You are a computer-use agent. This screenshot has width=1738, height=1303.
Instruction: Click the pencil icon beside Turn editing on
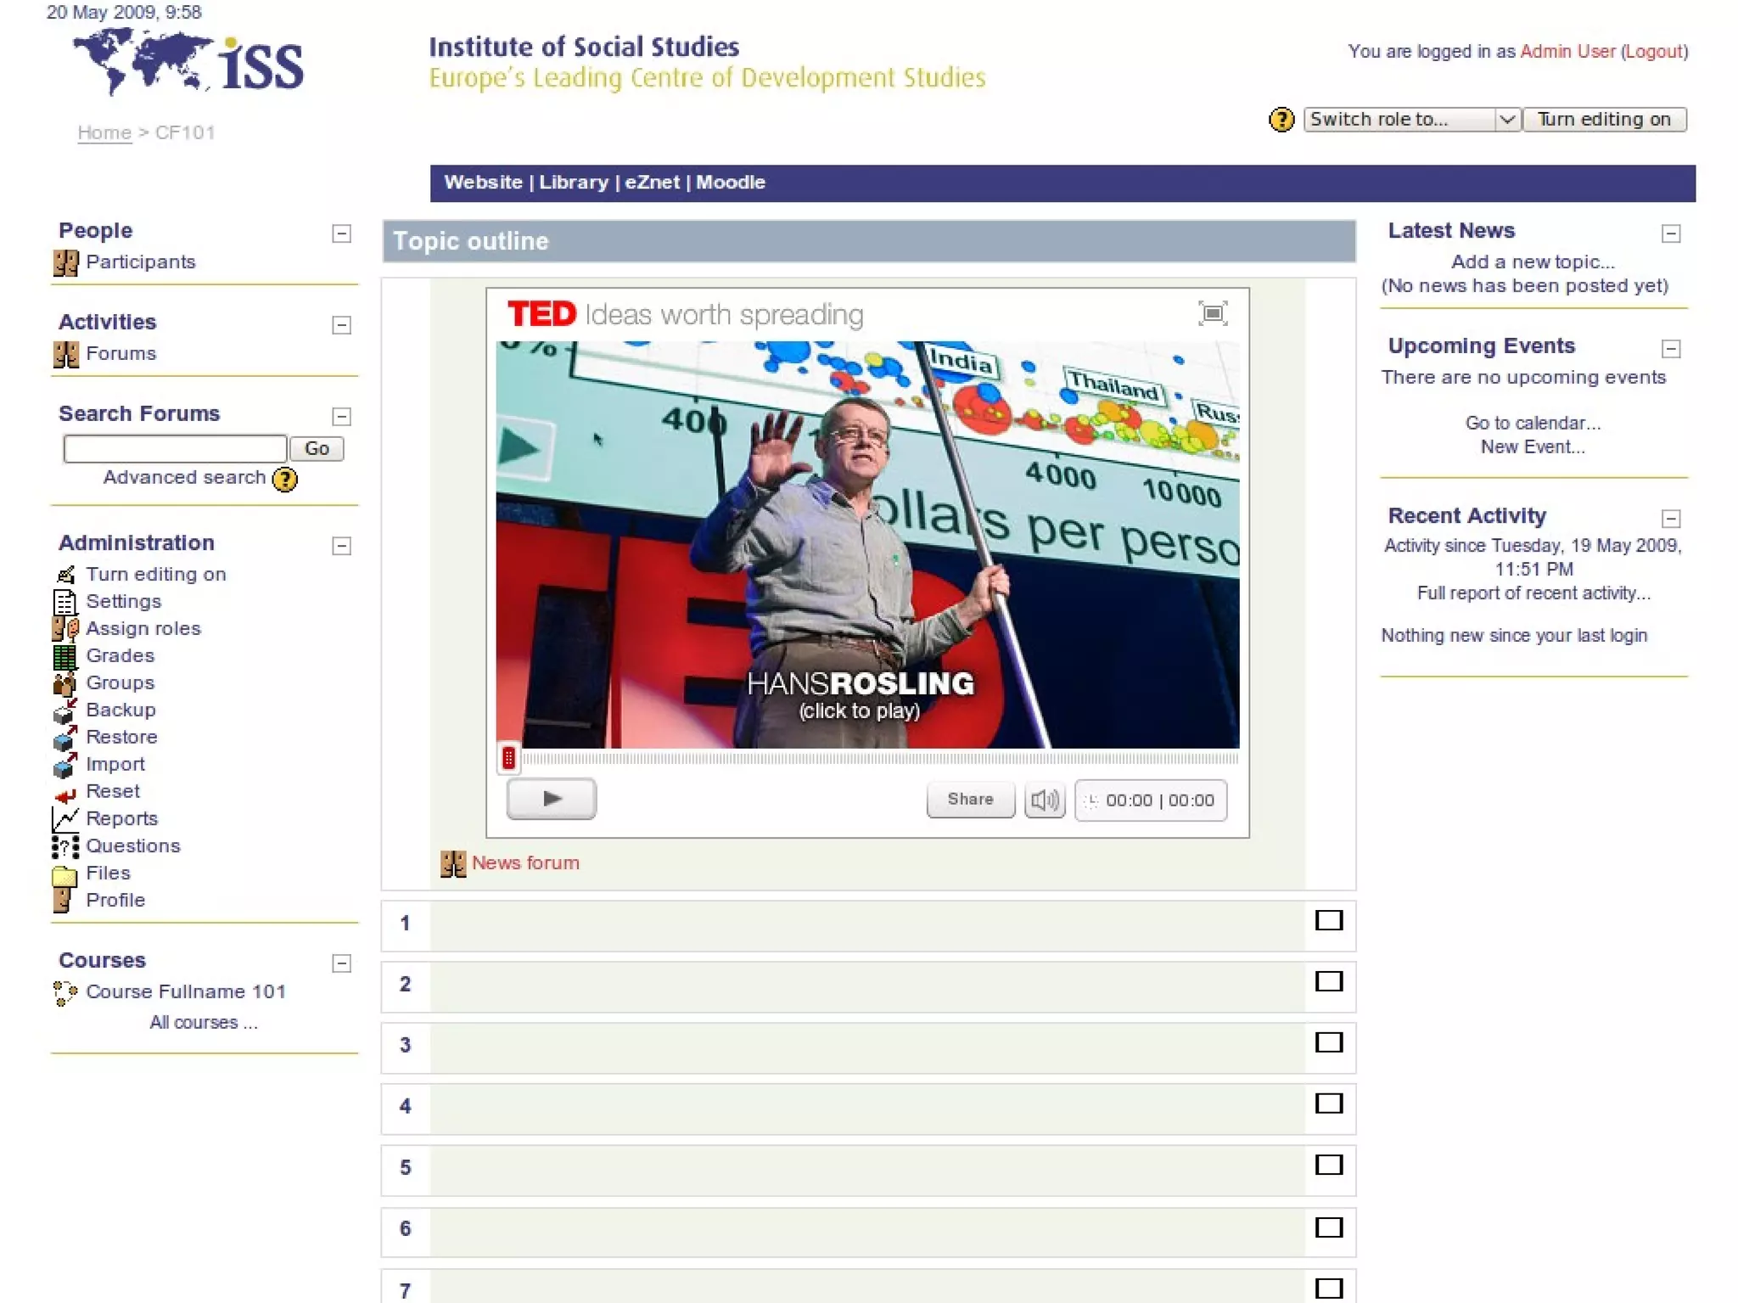click(65, 575)
